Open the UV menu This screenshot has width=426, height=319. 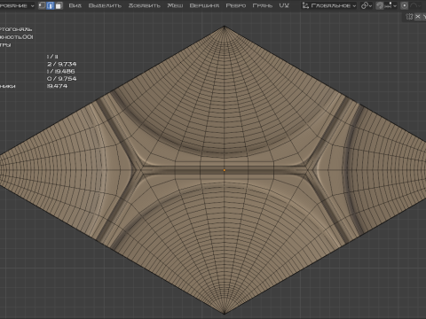[x=284, y=5]
